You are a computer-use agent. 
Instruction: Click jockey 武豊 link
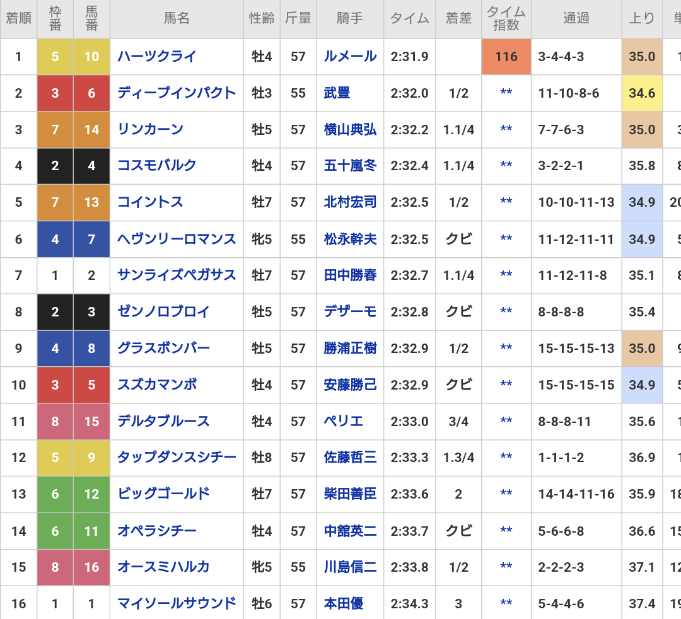337,93
